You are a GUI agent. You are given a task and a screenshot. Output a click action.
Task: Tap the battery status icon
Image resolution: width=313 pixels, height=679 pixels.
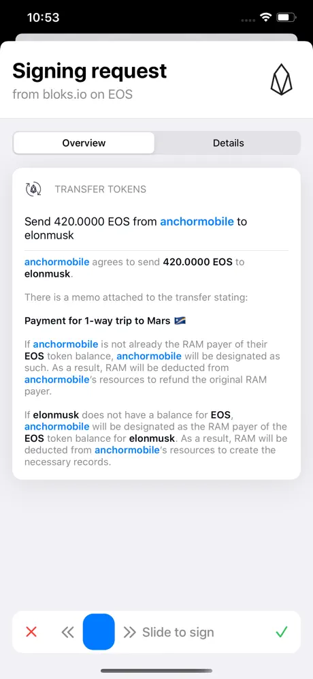(x=286, y=17)
